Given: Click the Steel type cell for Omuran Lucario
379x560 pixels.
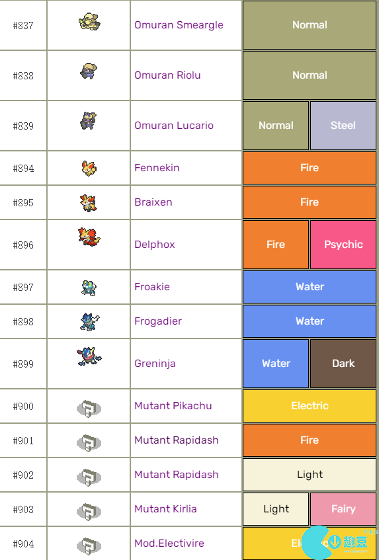Looking at the screenshot, I should pyautogui.click(x=343, y=126).
